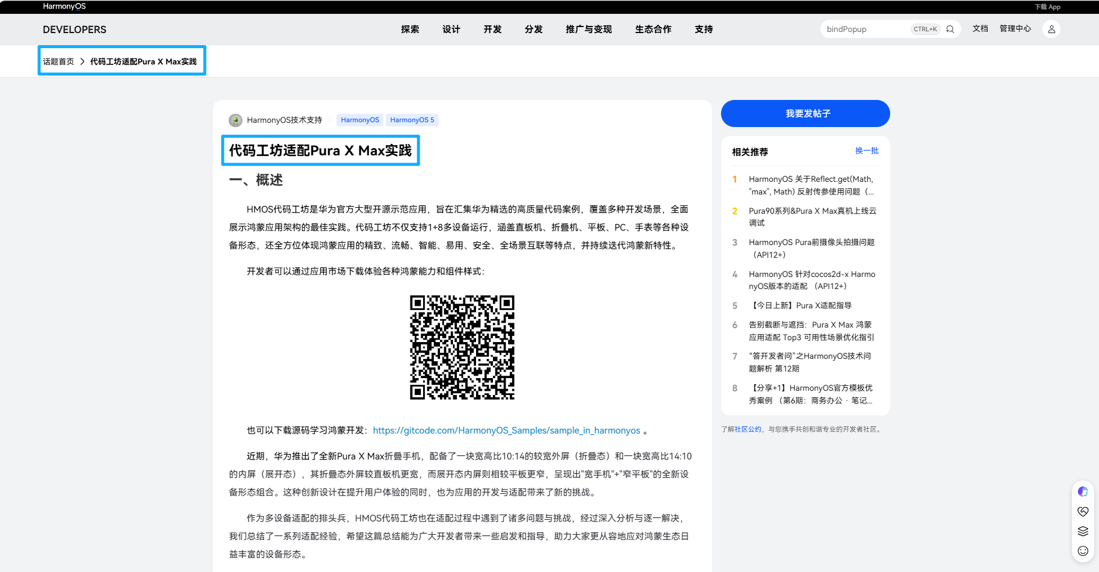Click the 我要发帖子 button

pyautogui.click(x=805, y=113)
